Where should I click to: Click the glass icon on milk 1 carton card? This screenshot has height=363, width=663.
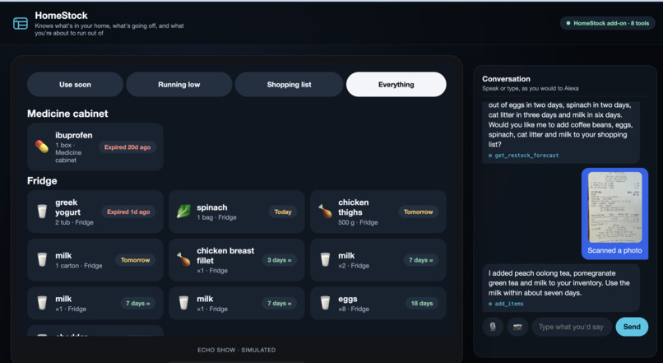coord(42,259)
